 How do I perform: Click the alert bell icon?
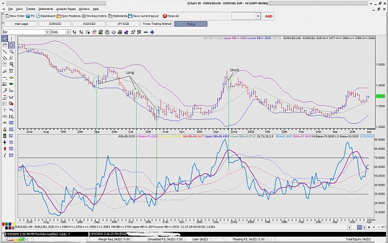click(5, 129)
